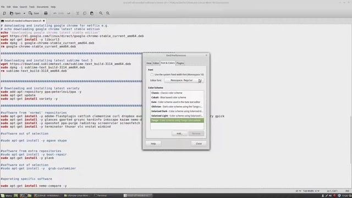This screenshot has width=352, height=198.
Task: Launch the terminal launcher icon in the panel
Action: (26, 196)
